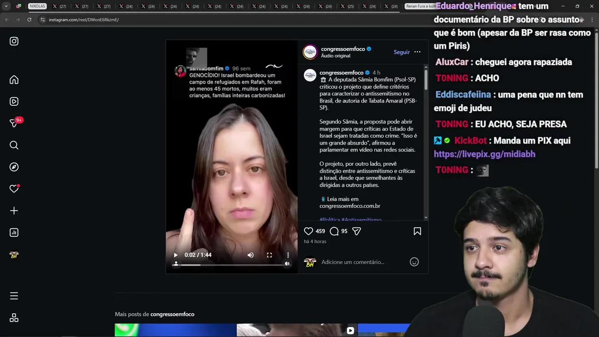Open the Dashboard chart icon
The width and height of the screenshot is (599, 337).
click(14, 233)
